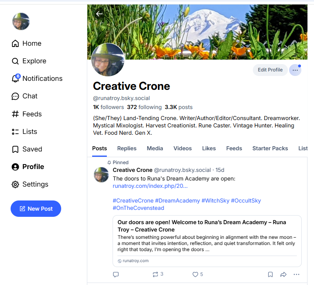Screen dimensions: 314x285
Task: Go to Chat messages
Action: 24,96
